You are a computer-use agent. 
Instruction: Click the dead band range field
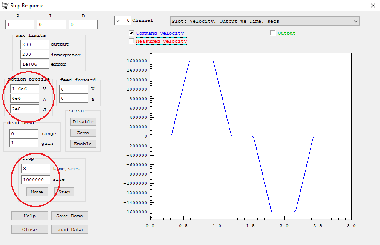pos(23,133)
